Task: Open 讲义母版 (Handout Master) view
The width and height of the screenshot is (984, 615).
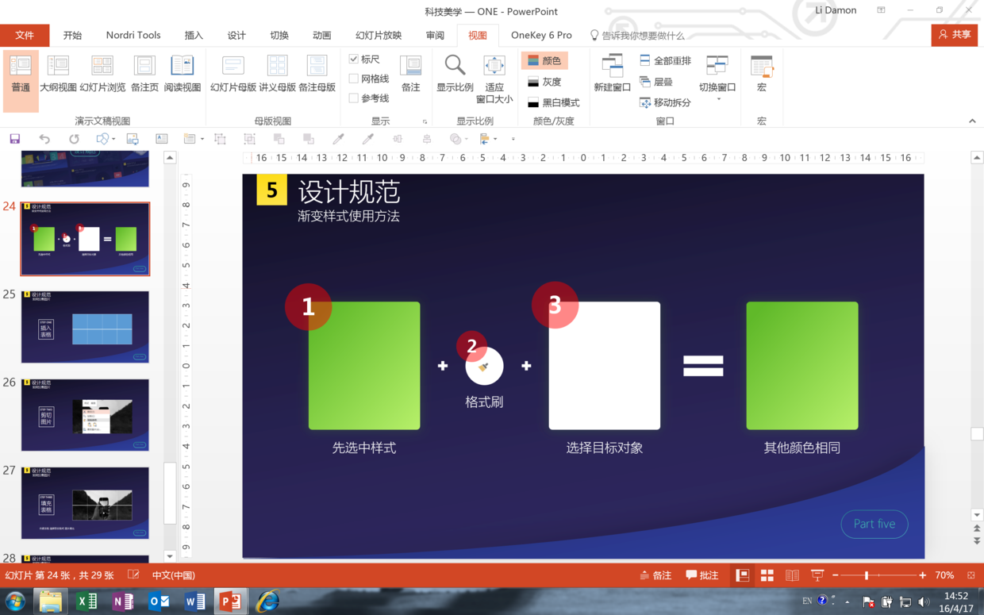Action: (x=277, y=71)
